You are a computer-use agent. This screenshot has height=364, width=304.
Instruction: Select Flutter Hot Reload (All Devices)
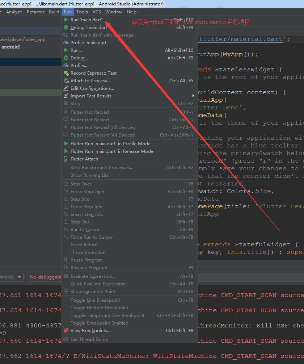[x=130, y=127]
